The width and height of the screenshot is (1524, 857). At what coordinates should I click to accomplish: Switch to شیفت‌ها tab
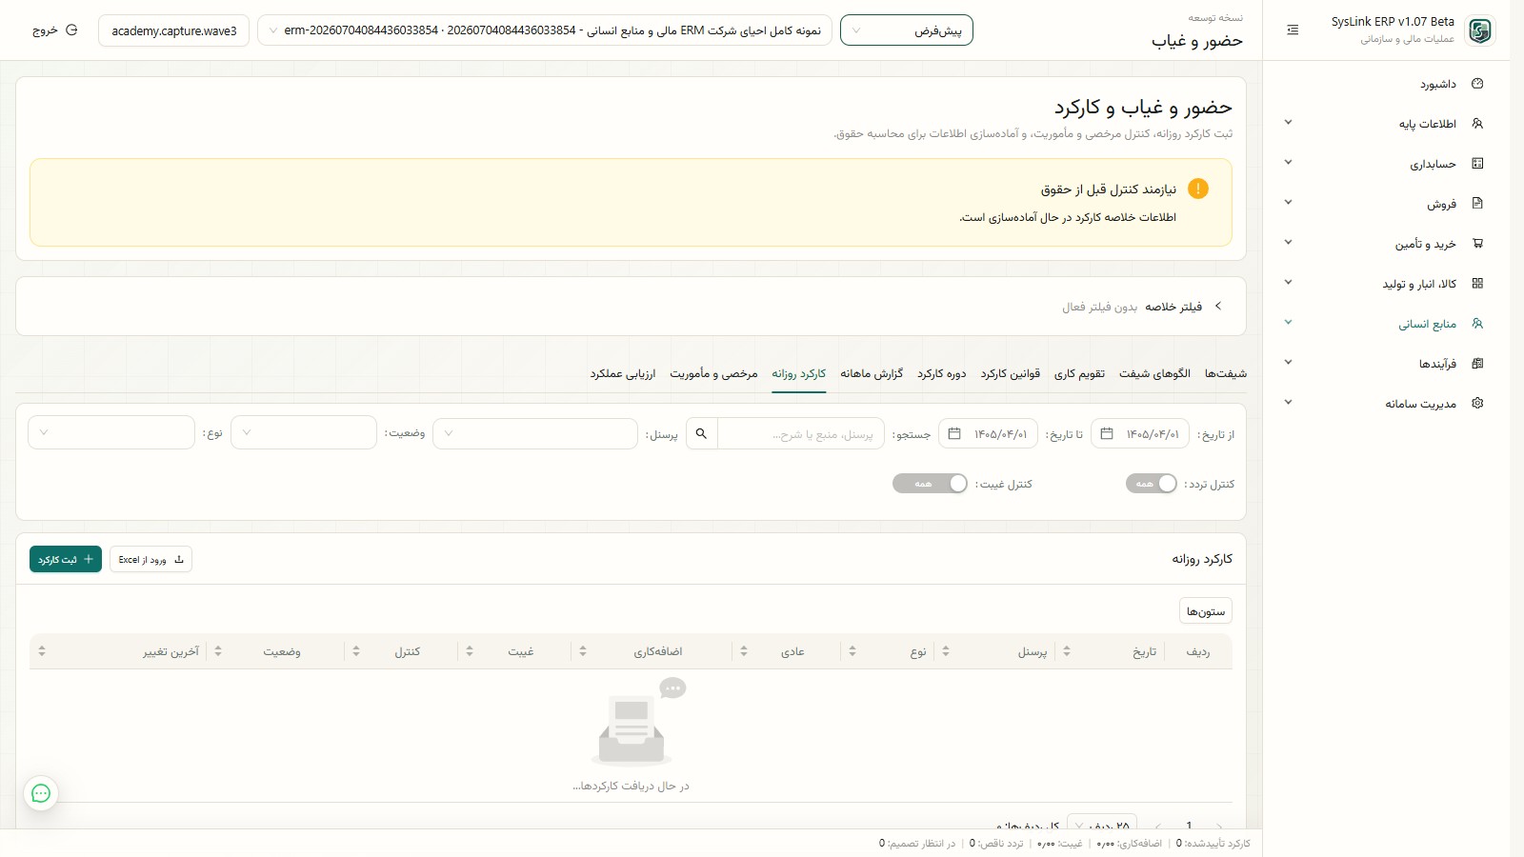[1225, 373]
